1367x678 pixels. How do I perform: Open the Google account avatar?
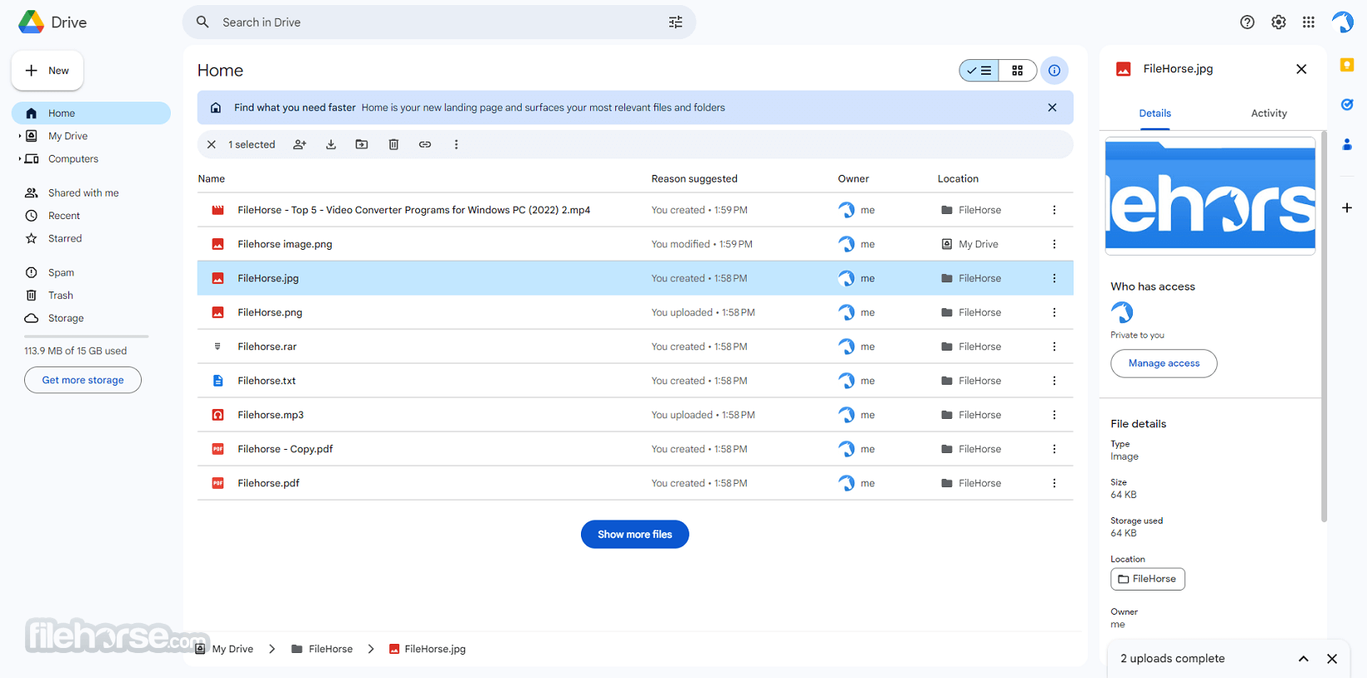tap(1343, 22)
